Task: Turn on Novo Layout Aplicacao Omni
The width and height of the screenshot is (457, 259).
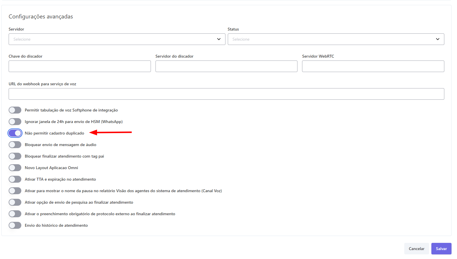Action: [x=15, y=168]
